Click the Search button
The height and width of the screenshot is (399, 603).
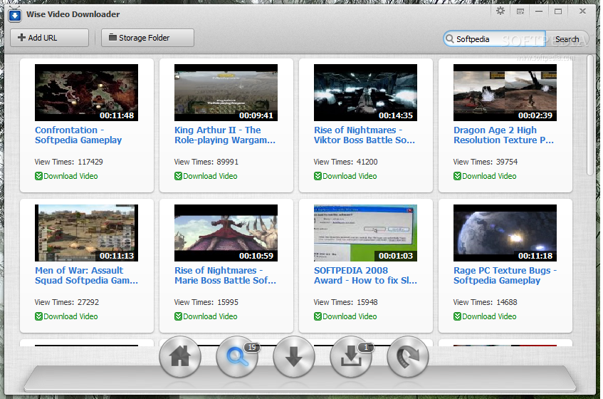tap(567, 39)
